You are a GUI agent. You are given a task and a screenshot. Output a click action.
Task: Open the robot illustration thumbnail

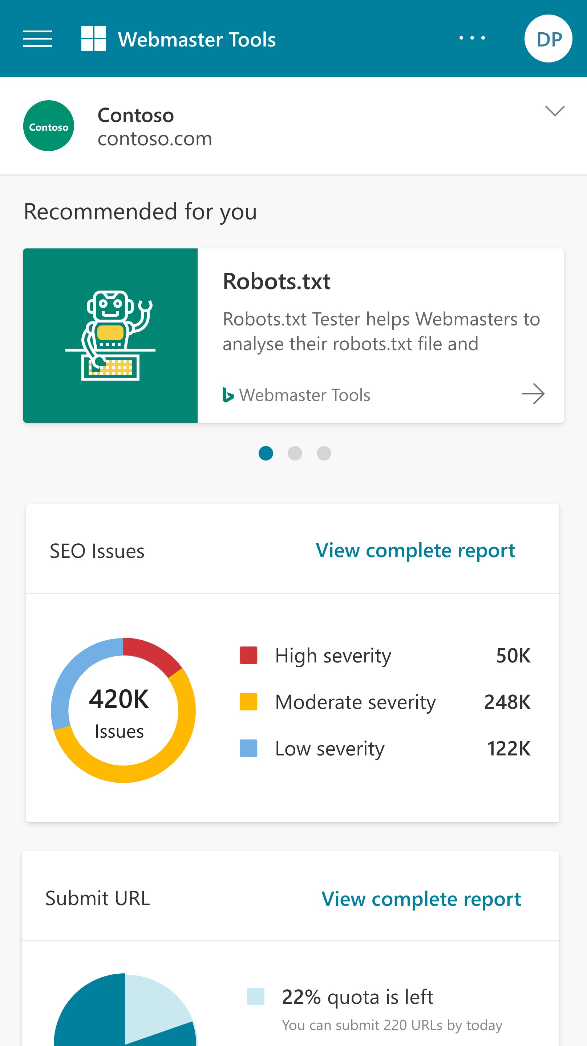tap(110, 335)
